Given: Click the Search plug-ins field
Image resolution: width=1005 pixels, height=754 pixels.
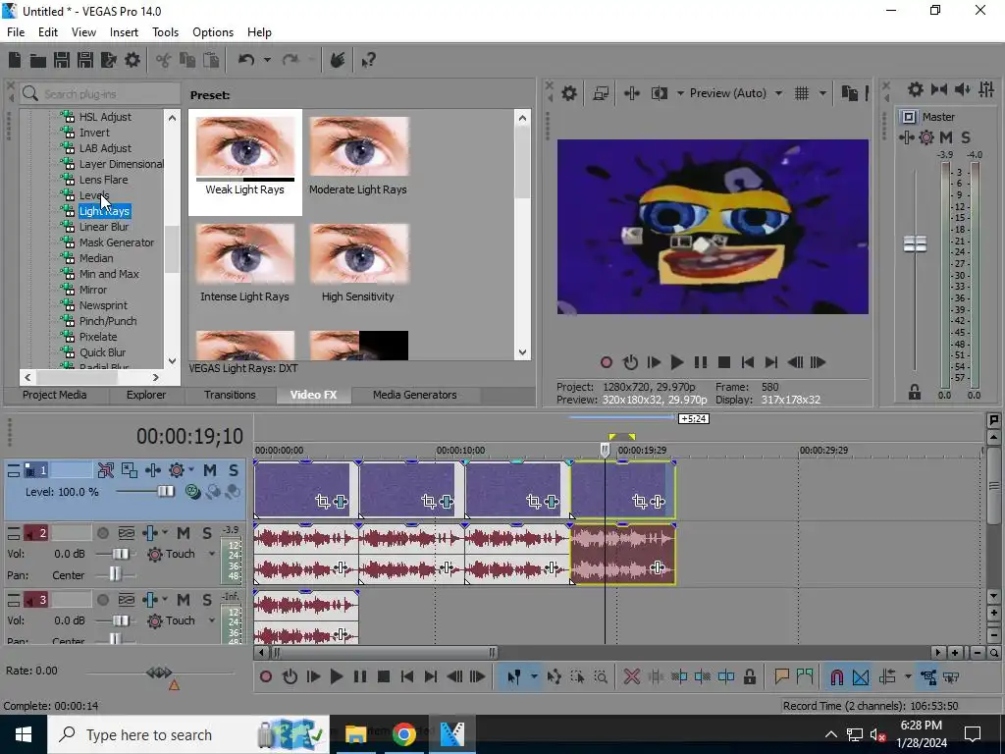Looking at the screenshot, I should [x=100, y=94].
